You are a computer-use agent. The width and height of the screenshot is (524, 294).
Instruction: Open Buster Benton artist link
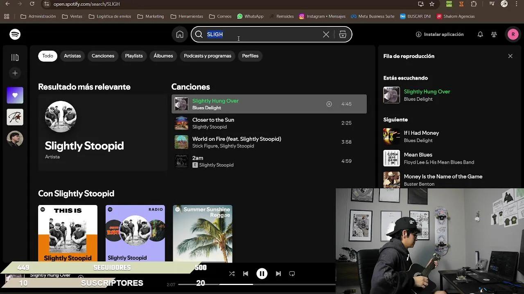[x=419, y=184]
